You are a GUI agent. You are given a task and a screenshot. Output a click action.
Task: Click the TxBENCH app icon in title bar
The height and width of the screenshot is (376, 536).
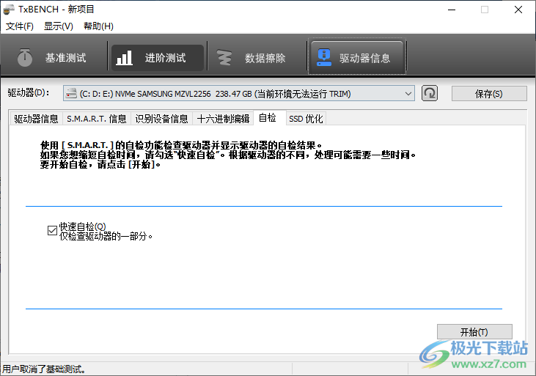click(9, 10)
